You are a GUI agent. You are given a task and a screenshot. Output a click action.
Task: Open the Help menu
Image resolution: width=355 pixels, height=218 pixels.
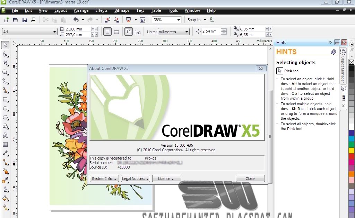(x=211, y=10)
